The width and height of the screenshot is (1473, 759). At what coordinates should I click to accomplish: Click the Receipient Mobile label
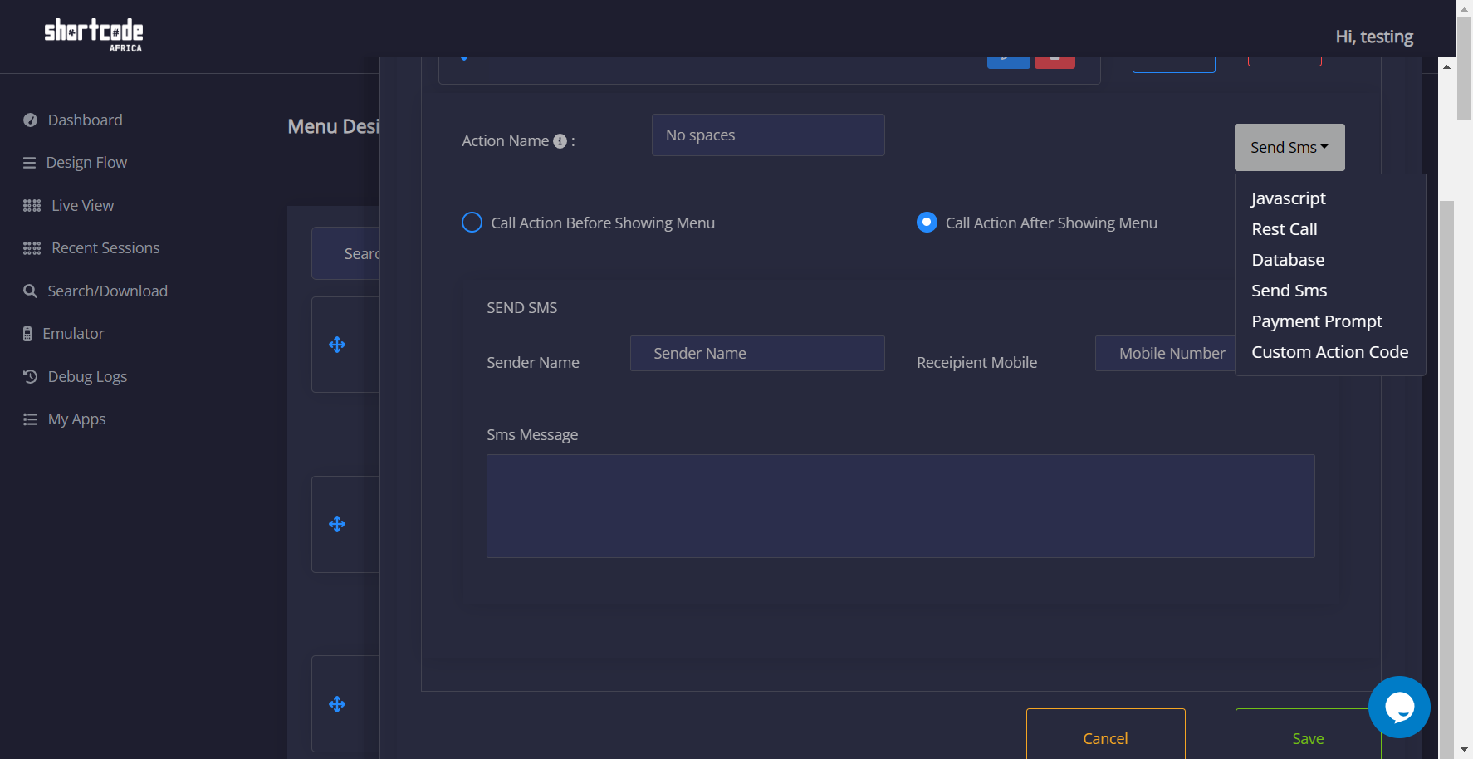976,363
